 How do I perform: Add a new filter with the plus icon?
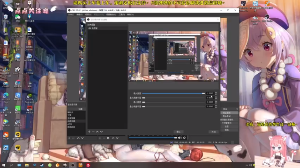coord(89,132)
